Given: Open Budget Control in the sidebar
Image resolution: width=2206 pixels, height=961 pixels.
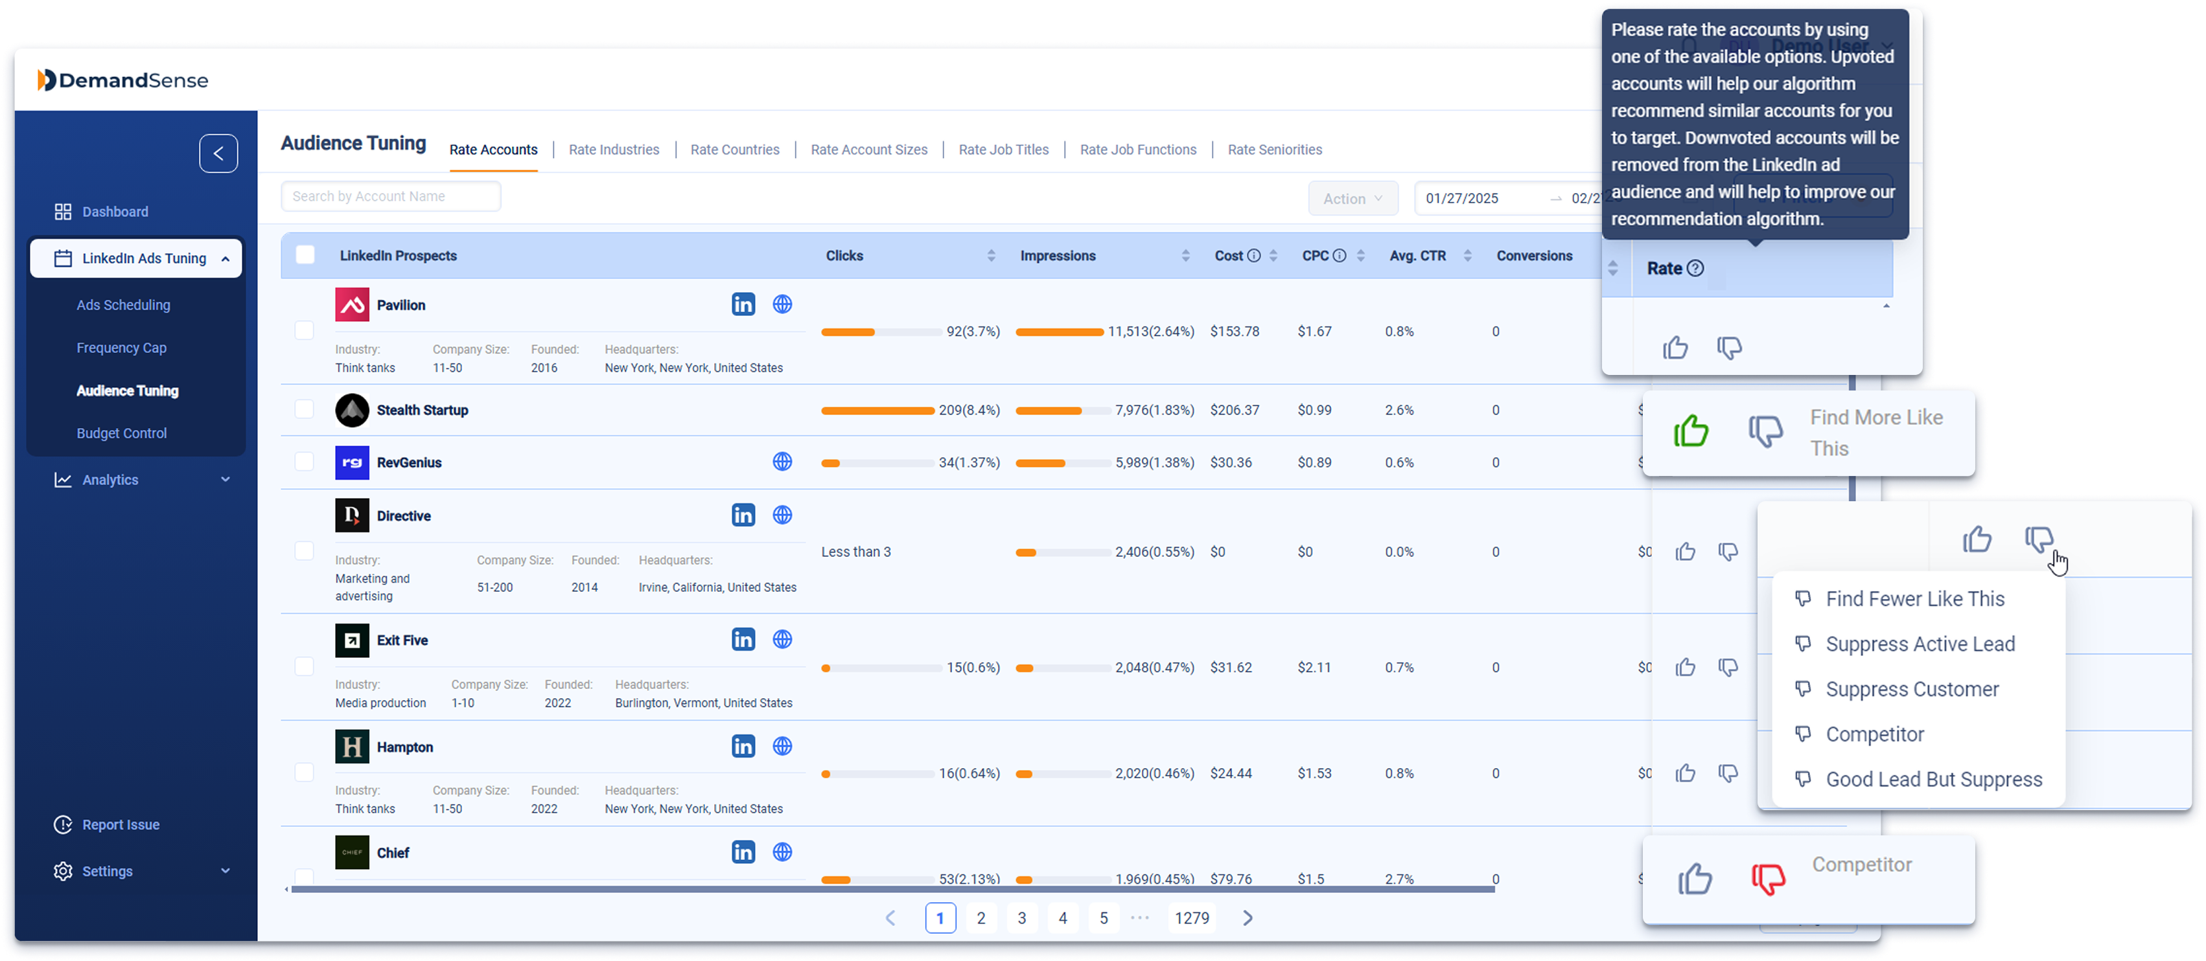Looking at the screenshot, I should point(122,433).
